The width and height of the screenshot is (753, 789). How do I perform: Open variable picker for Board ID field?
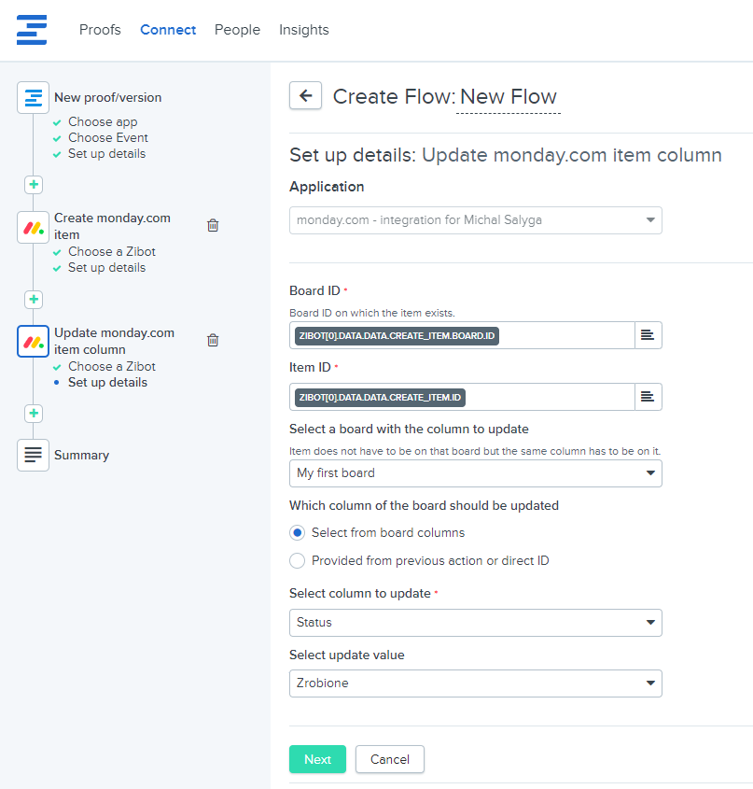[648, 335]
